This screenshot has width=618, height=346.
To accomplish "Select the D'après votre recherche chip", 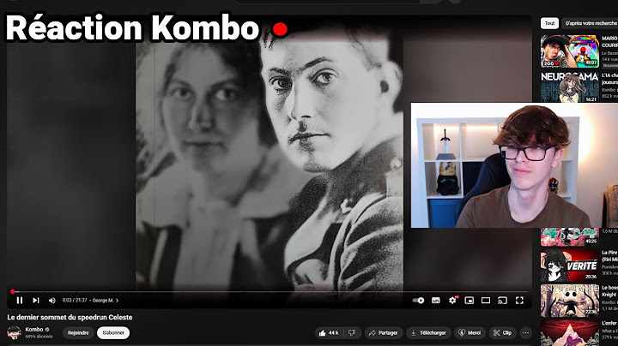I will [591, 23].
